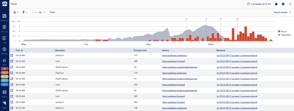Sort by the Time column header
Viewport: 294px width, 111px height.
pos(19,50)
